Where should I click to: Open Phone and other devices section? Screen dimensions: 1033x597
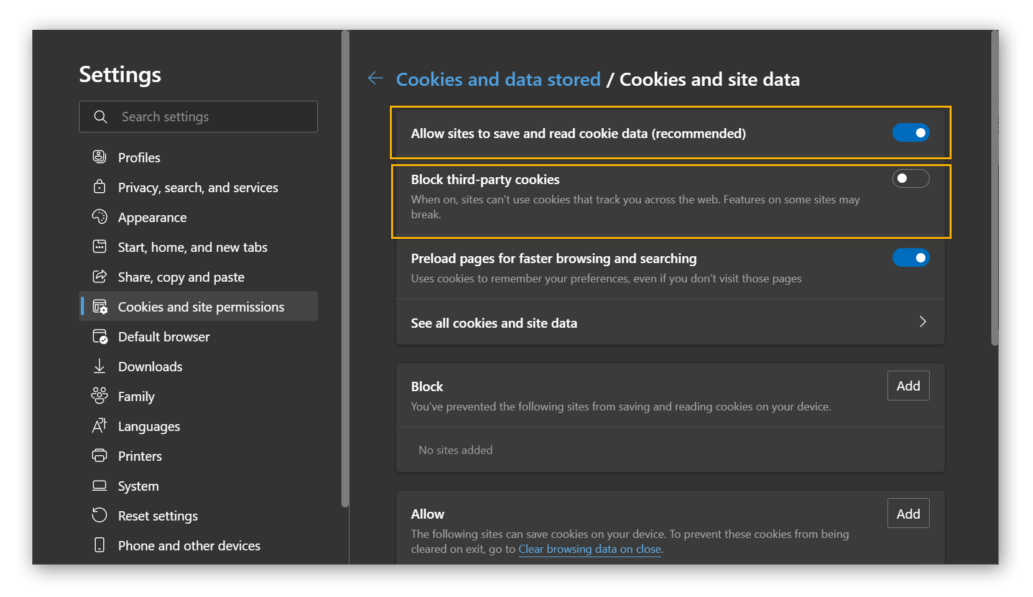click(188, 545)
